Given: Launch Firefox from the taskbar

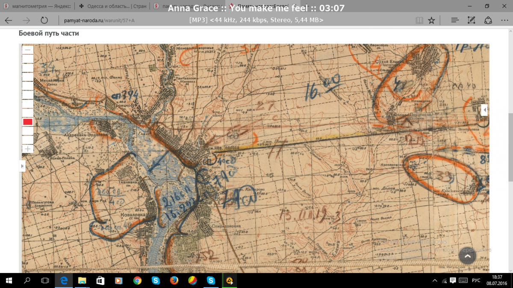Looking at the screenshot, I should pyautogui.click(x=174, y=280).
